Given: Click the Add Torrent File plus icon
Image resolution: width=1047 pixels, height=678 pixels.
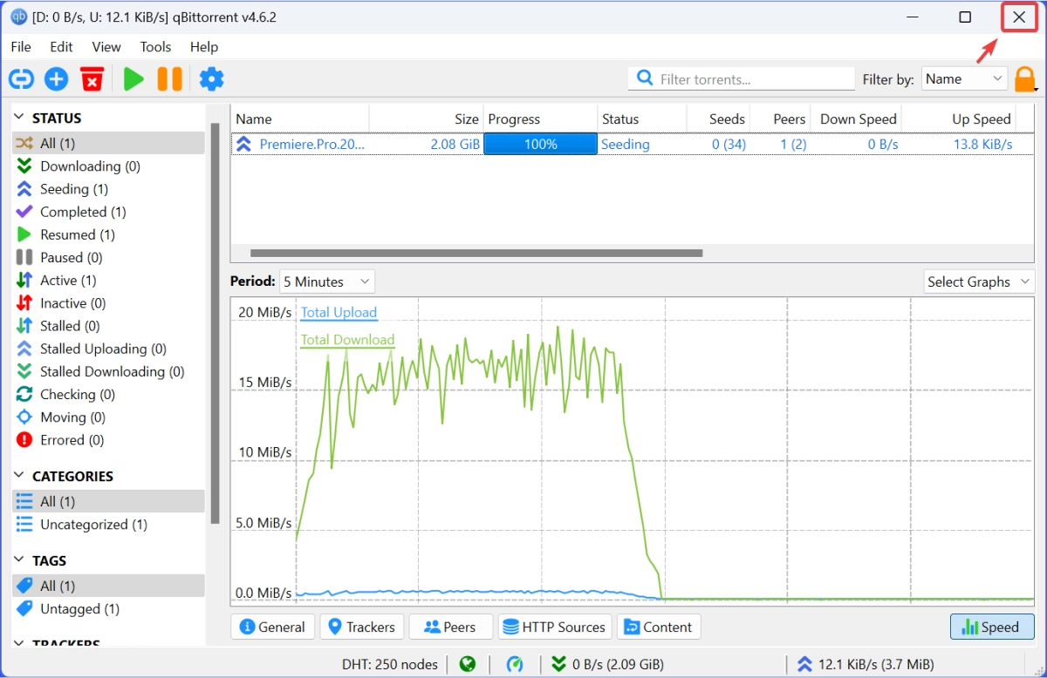Looking at the screenshot, I should click(x=56, y=79).
